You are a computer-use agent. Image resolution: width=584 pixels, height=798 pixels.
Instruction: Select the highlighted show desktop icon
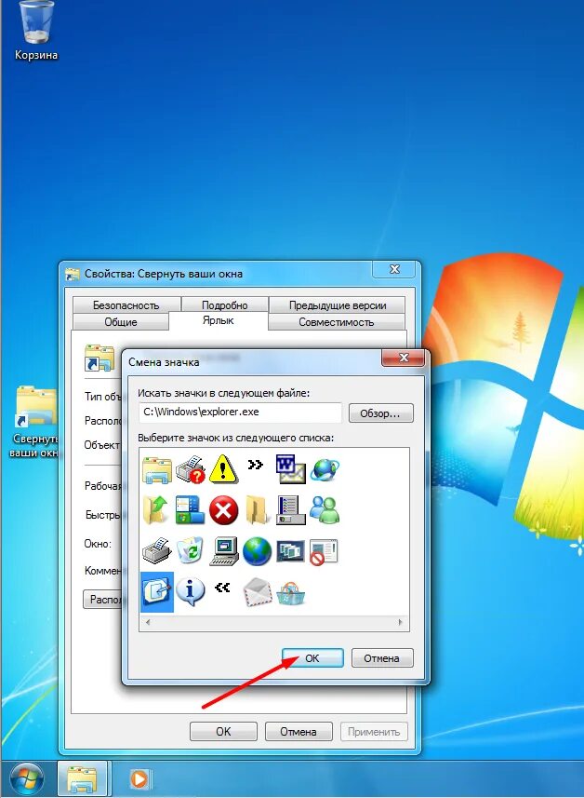[157, 591]
